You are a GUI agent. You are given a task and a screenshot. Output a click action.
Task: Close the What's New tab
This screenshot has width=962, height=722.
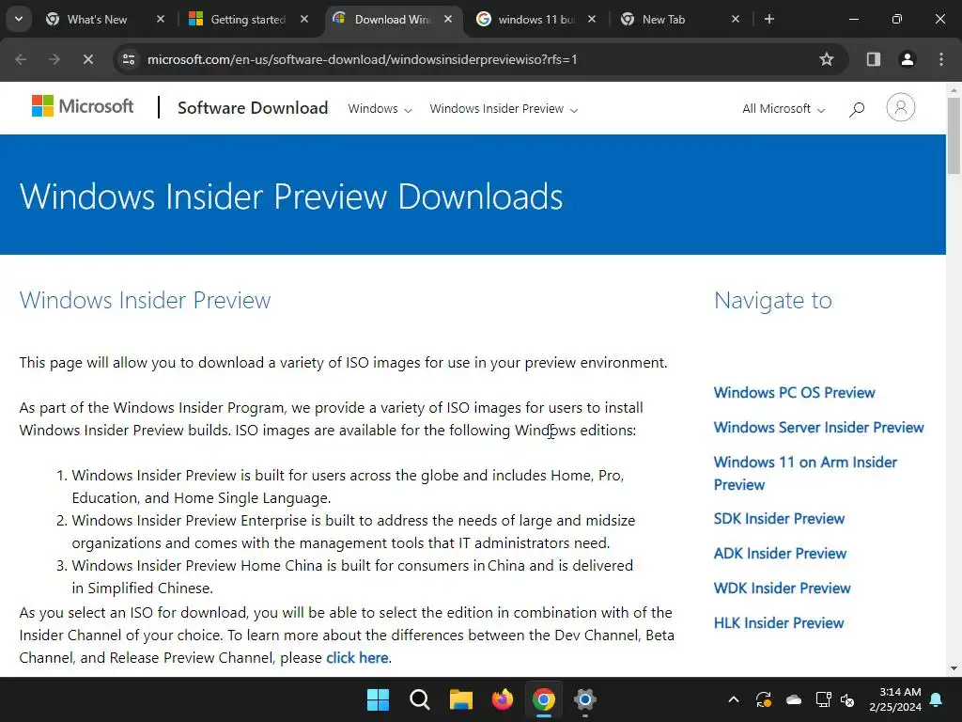click(161, 19)
